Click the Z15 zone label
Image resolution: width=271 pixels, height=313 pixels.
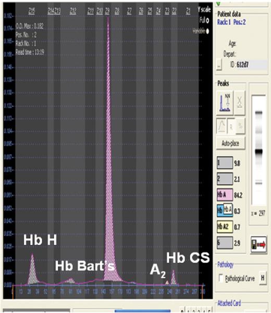pos(32,11)
